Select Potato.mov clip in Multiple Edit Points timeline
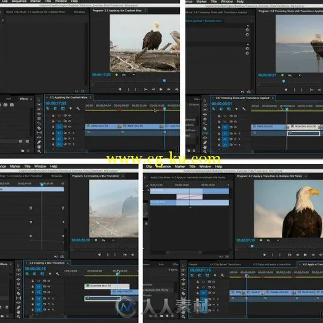The width and height of the screenshot is (323, 323). 279,292
